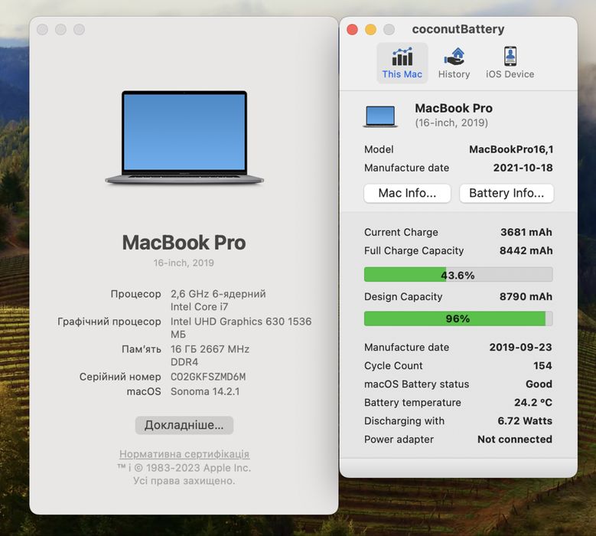Click the cycle count value 154
The height and width of the screenshot is (536, 596).
tap(542, 365)
